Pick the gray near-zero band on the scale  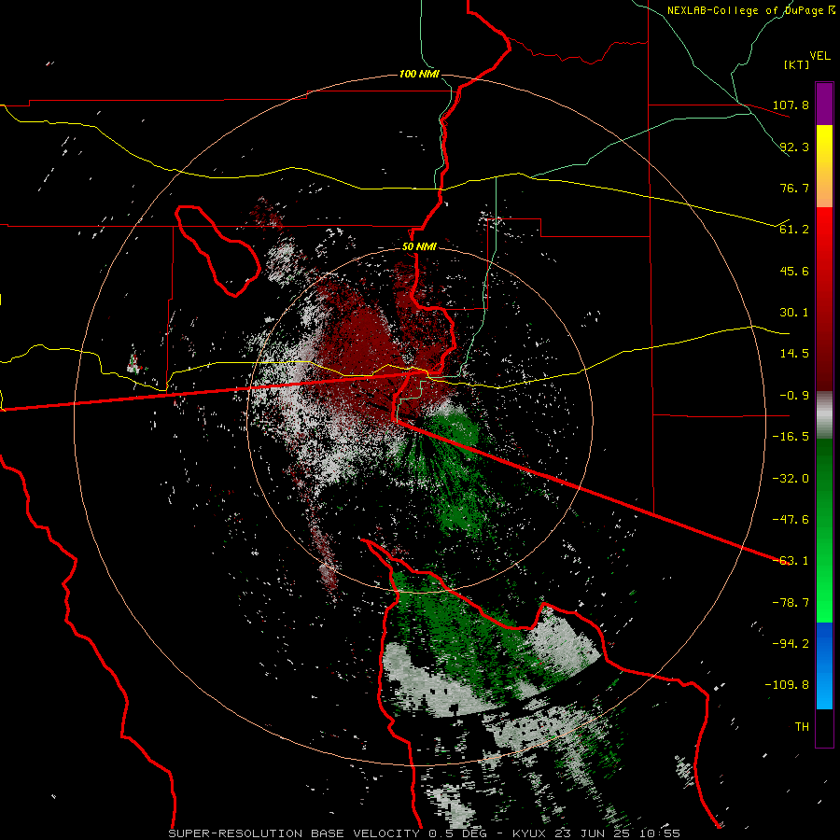(824, 415)
